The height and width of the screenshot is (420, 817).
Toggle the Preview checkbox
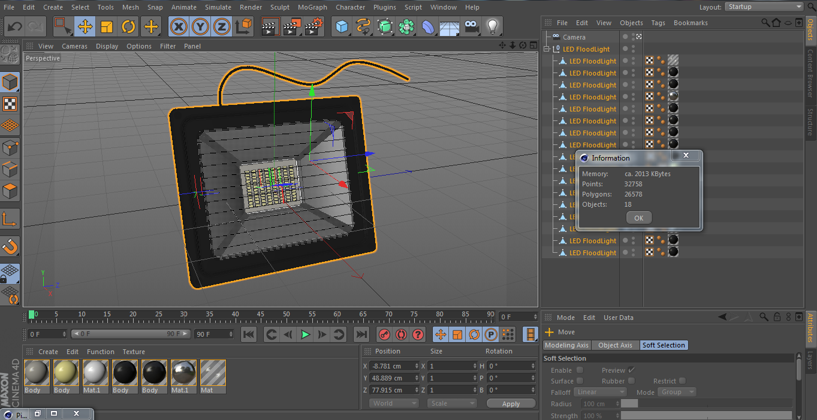click(631, 370)
